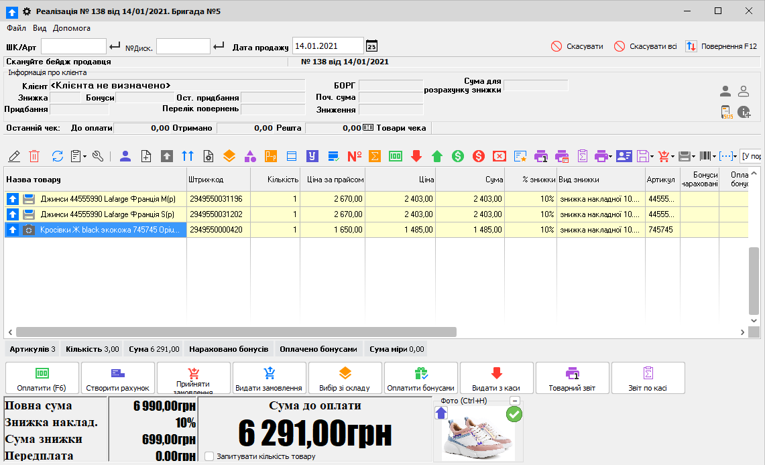Open the Файл menu
Screen dimensions: 765x465
click(x=17, y=28)
